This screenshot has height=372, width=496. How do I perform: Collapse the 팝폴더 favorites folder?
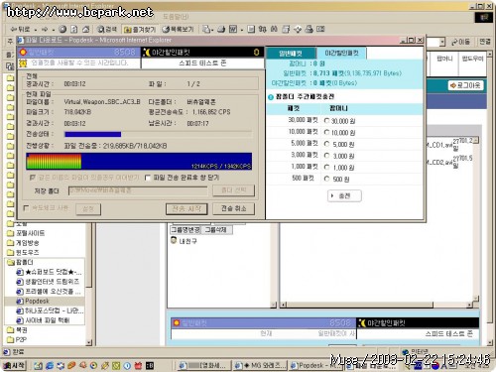point(24,262)
